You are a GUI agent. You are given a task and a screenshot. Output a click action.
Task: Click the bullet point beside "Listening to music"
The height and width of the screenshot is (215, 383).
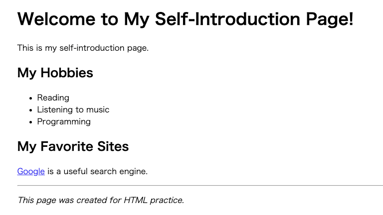click(31, 110)
